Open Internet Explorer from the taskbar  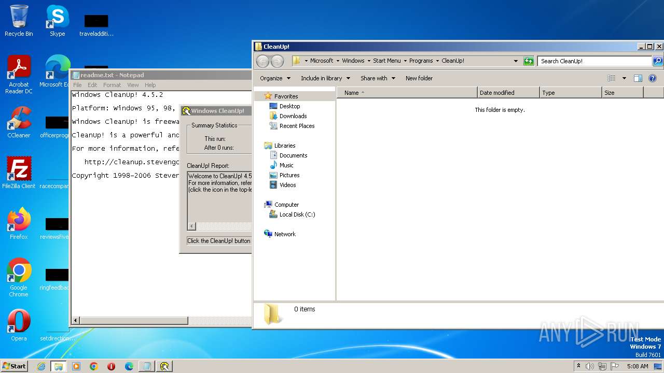(41, 366)
